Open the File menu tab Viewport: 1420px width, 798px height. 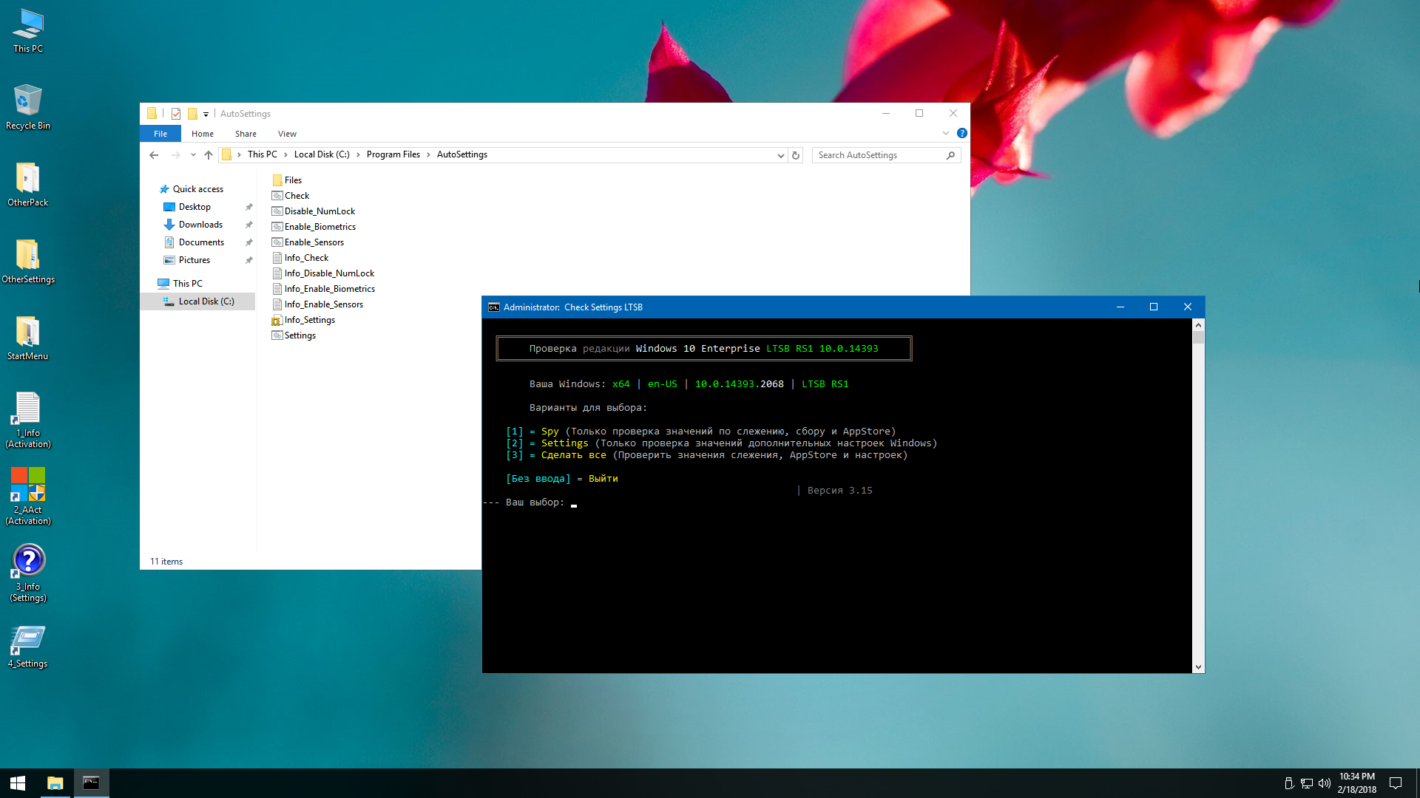[x=160, y=134]
